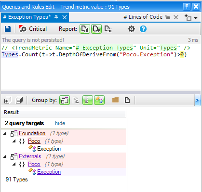Click the Externals assembly icon
The height and width of the screenshot is (192, 202).
(14, 156)
